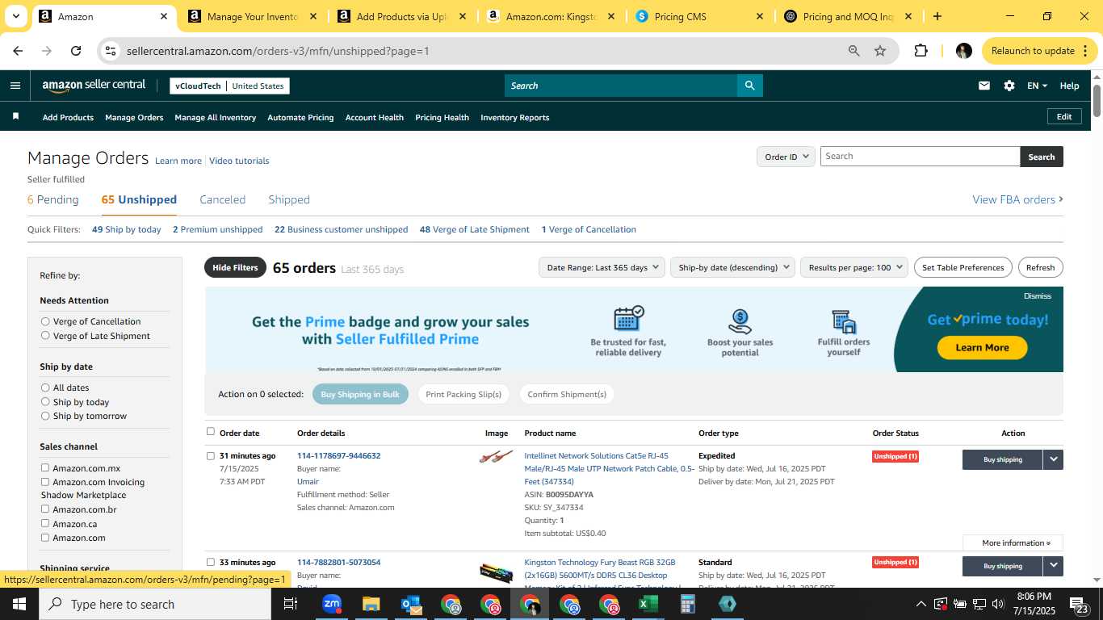Click the order search input field
The height and width of the screenshot is (620, 1103).
(921, 157)
